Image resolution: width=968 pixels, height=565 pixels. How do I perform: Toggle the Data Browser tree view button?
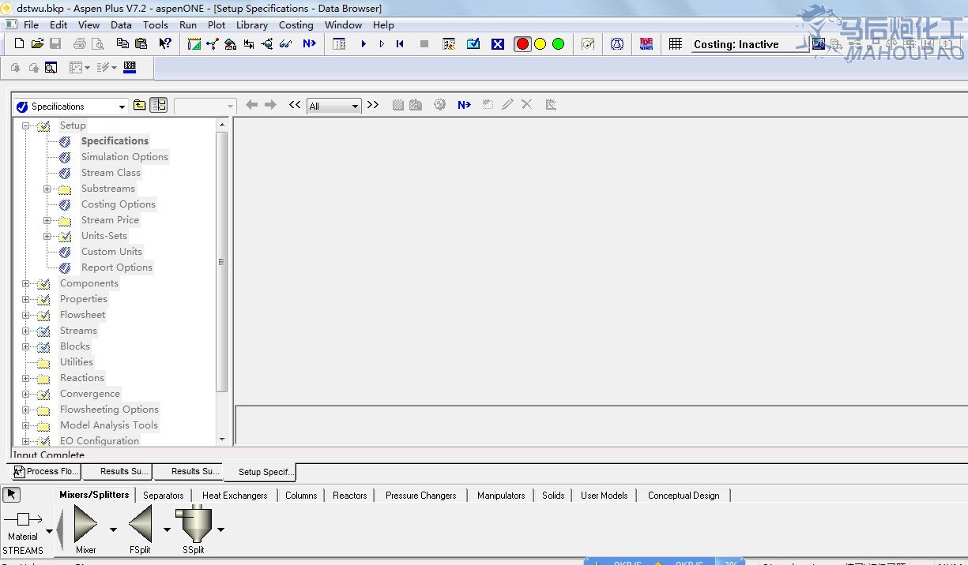159,105
